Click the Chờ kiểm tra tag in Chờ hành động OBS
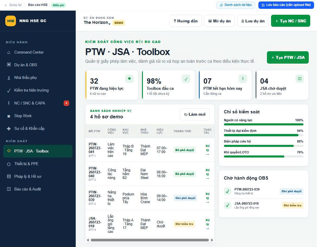 [x=292, y=205]
